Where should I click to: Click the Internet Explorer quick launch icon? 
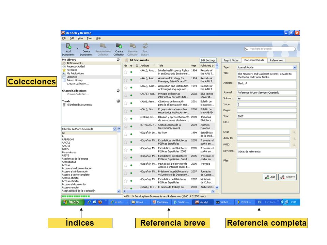point(89,202)
